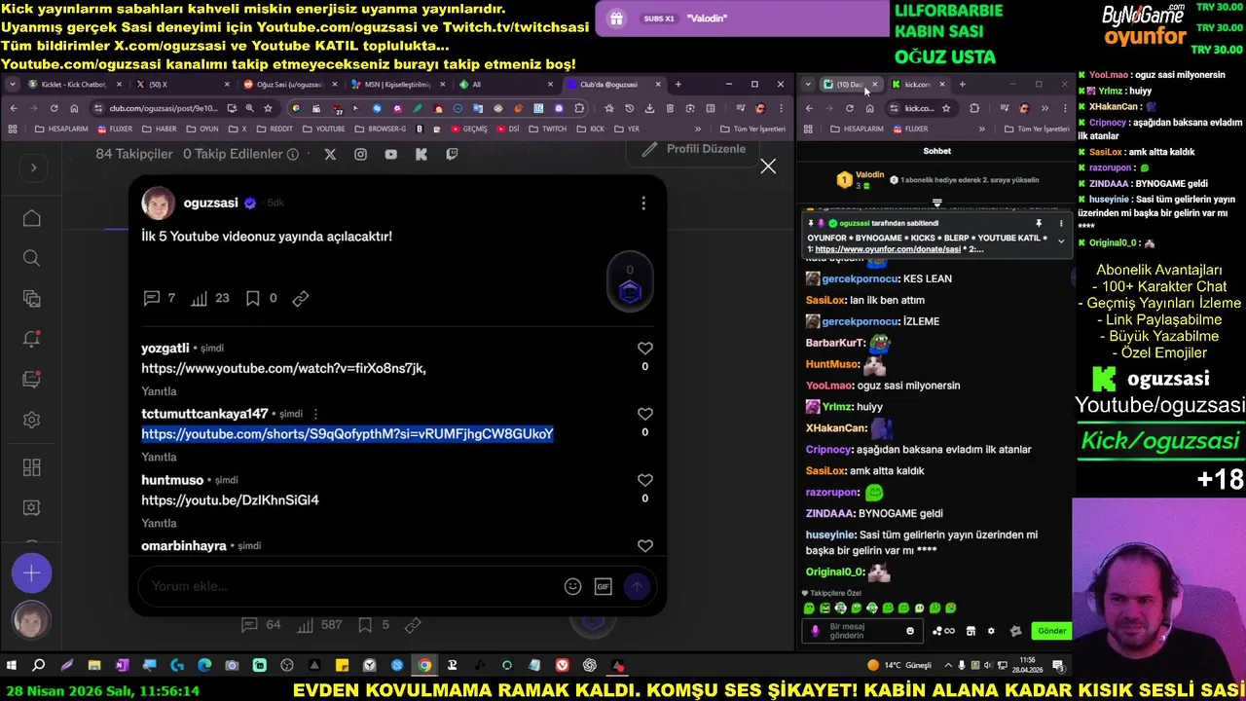The height and width of the screenshot is (701, 1246).
Task: Open the Twitch profile link icon
Action: 452,154
